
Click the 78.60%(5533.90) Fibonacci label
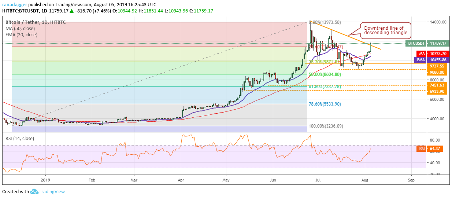point(325,104)
